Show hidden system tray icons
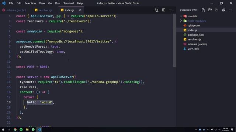Image resolution: width=236 pixels, height=132 pixels. [x=196, y=129]
